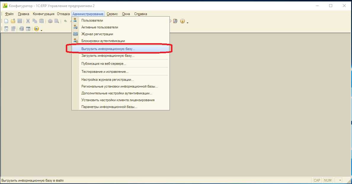
Task: Select Активные пользователи menu entry
Action: click(121, 27)
